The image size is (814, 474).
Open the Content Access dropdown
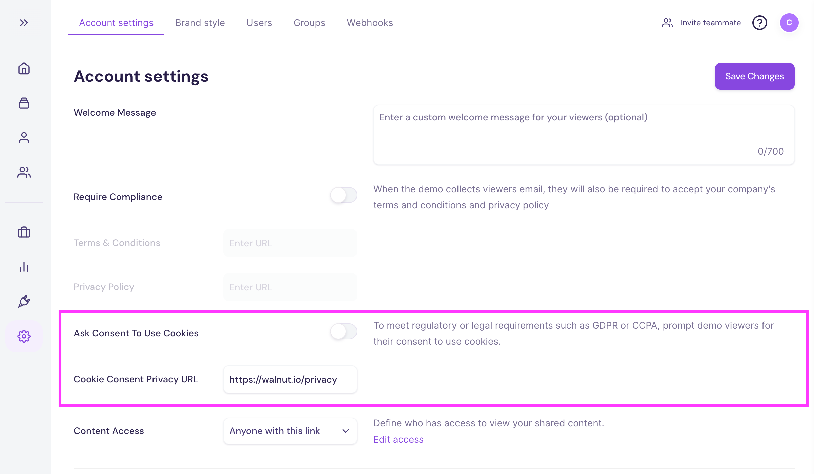[x=290, y=431]
